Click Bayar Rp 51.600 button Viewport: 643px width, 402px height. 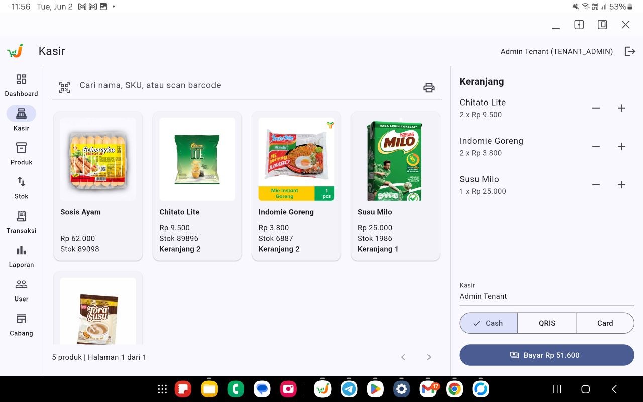tap(547, 355)
